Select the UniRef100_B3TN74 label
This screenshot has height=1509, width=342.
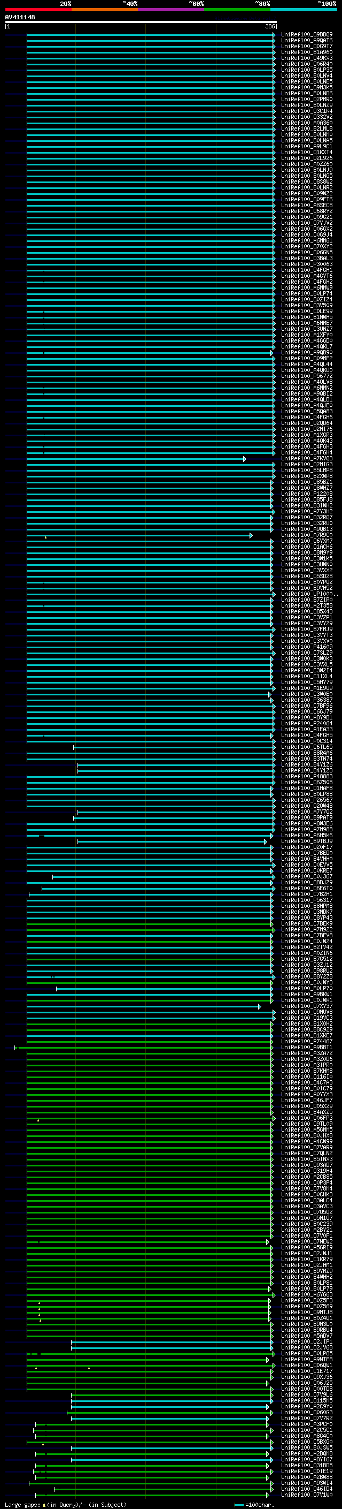307,759
